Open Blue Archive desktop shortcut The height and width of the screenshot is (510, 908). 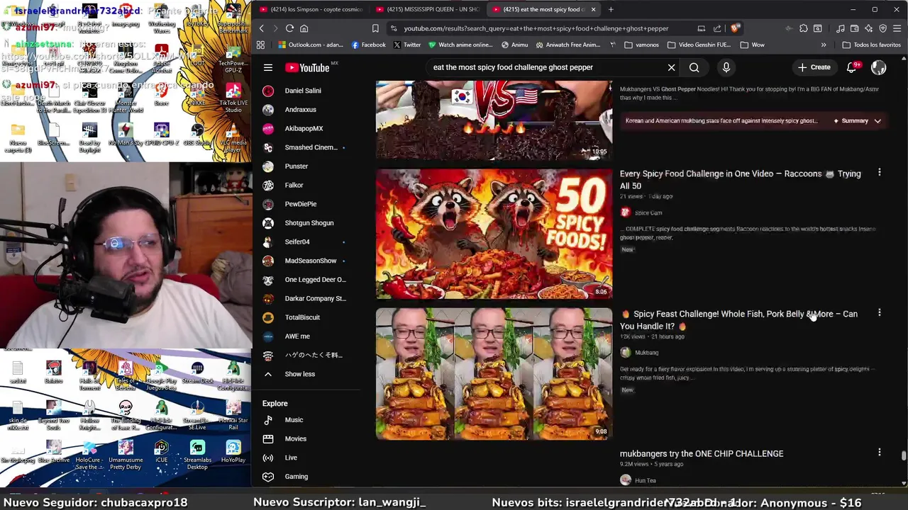[x=54, y=452]
